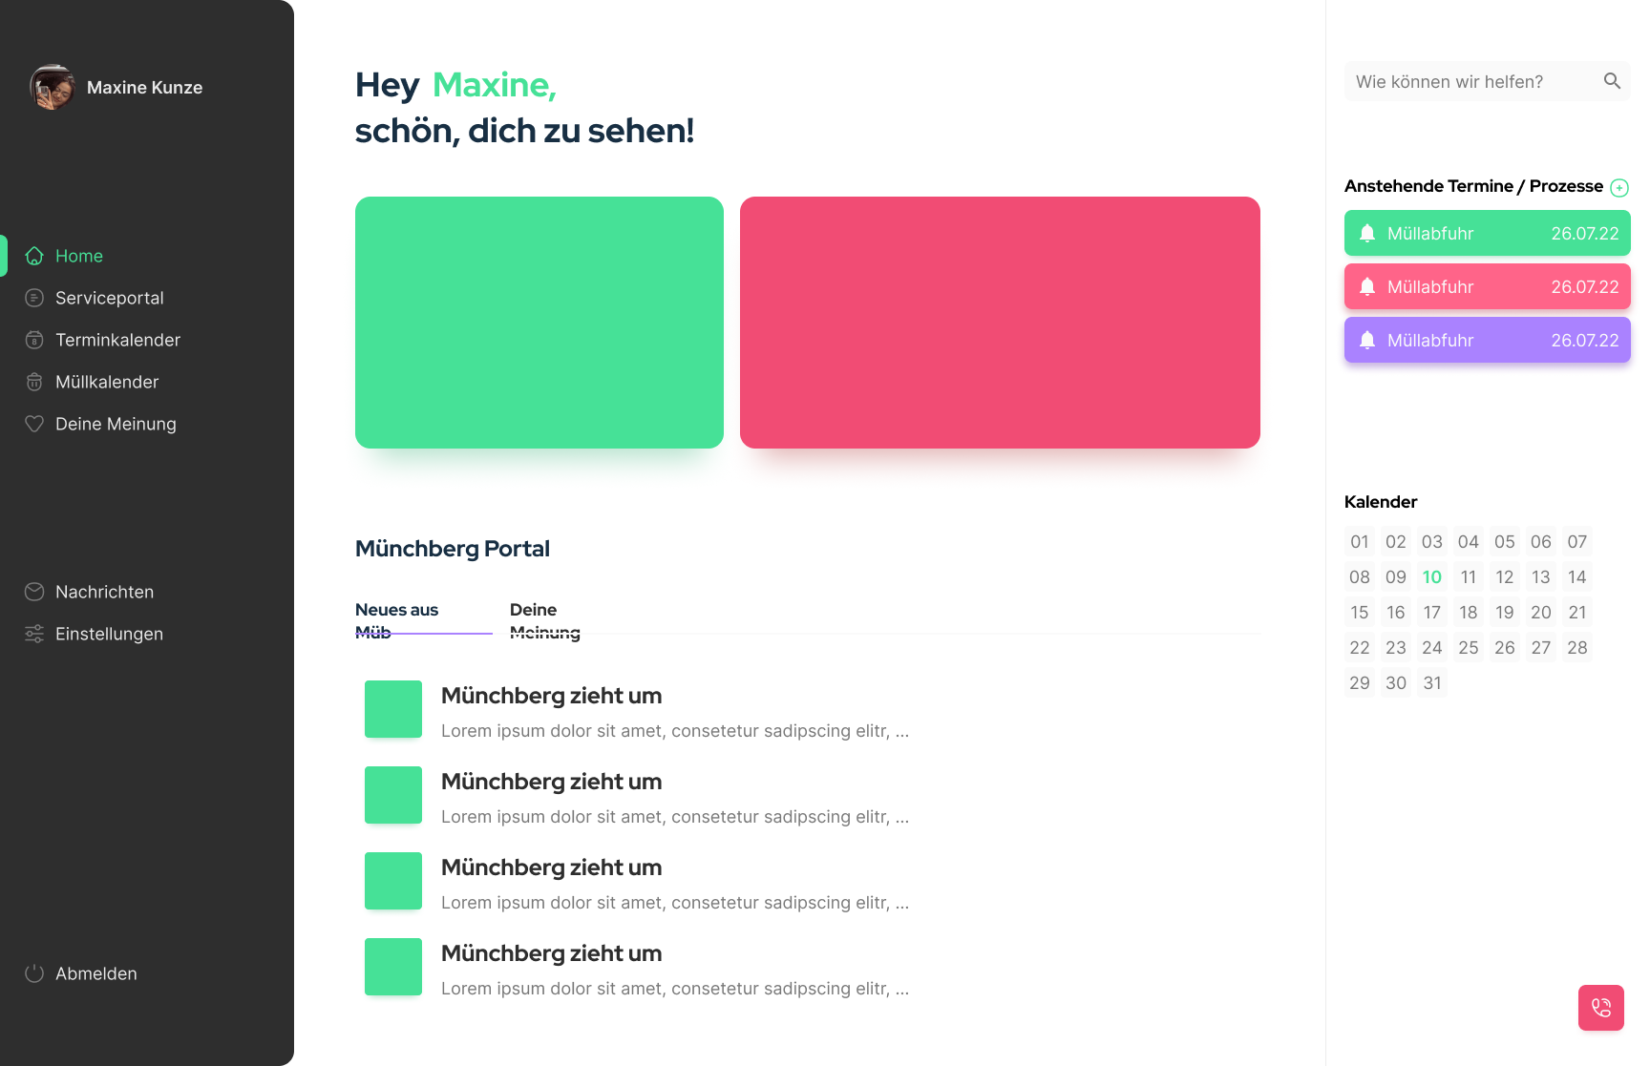The height and width of the screenshot is (1066, 1650).
Task: Click the Nachrichten envelope icon
Action: [34, 592]
